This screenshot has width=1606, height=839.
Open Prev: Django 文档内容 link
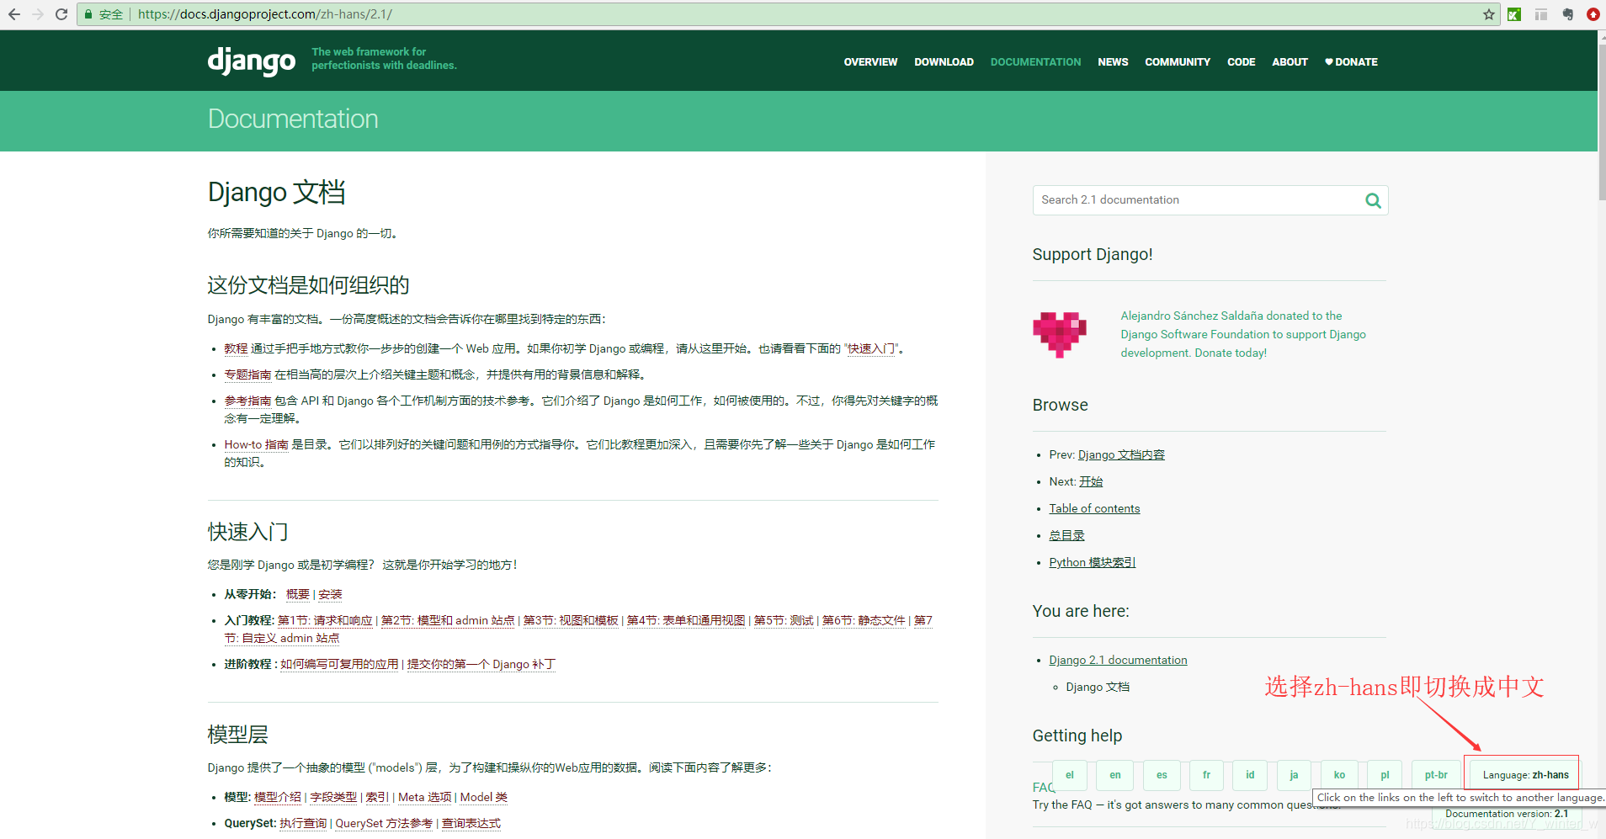pos(1121,454)
